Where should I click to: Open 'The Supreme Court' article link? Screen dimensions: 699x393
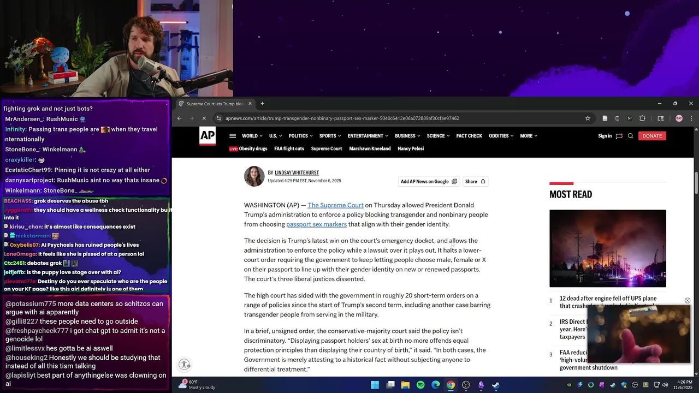click(335, 205)
